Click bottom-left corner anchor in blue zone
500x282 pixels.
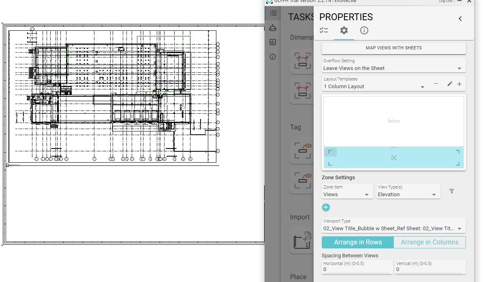(330, 164)
